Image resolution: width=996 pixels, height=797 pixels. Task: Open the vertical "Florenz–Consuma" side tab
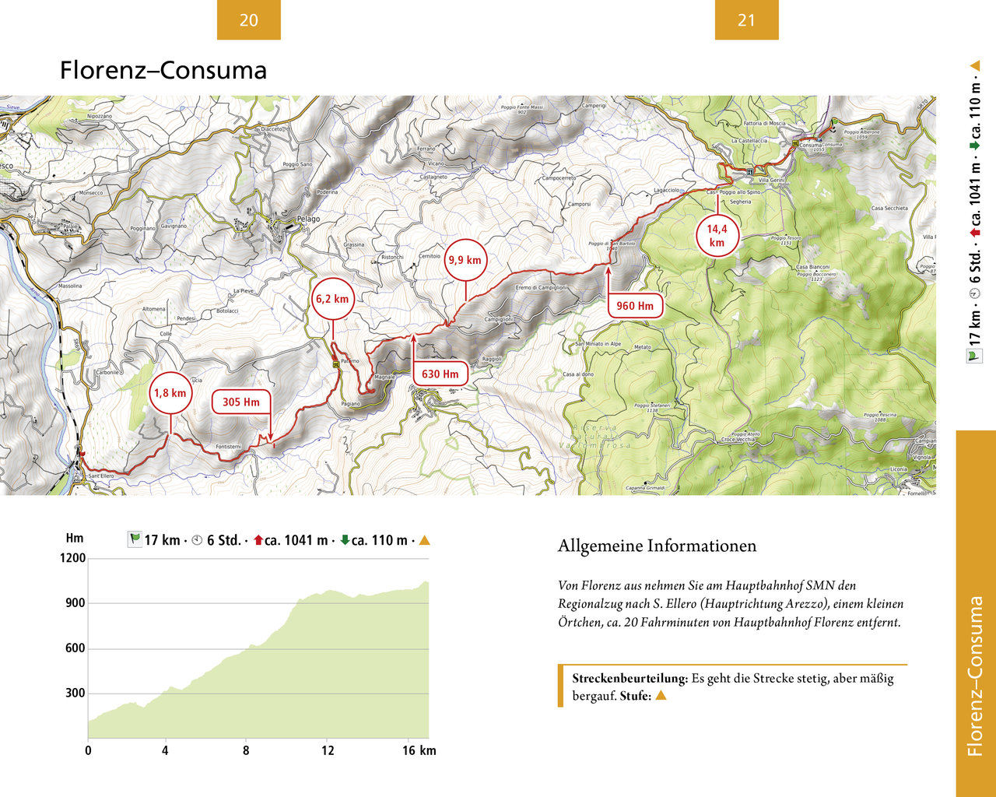click(976, 613)
